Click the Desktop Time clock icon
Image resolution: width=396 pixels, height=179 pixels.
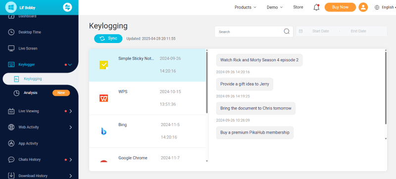[11, 32]
